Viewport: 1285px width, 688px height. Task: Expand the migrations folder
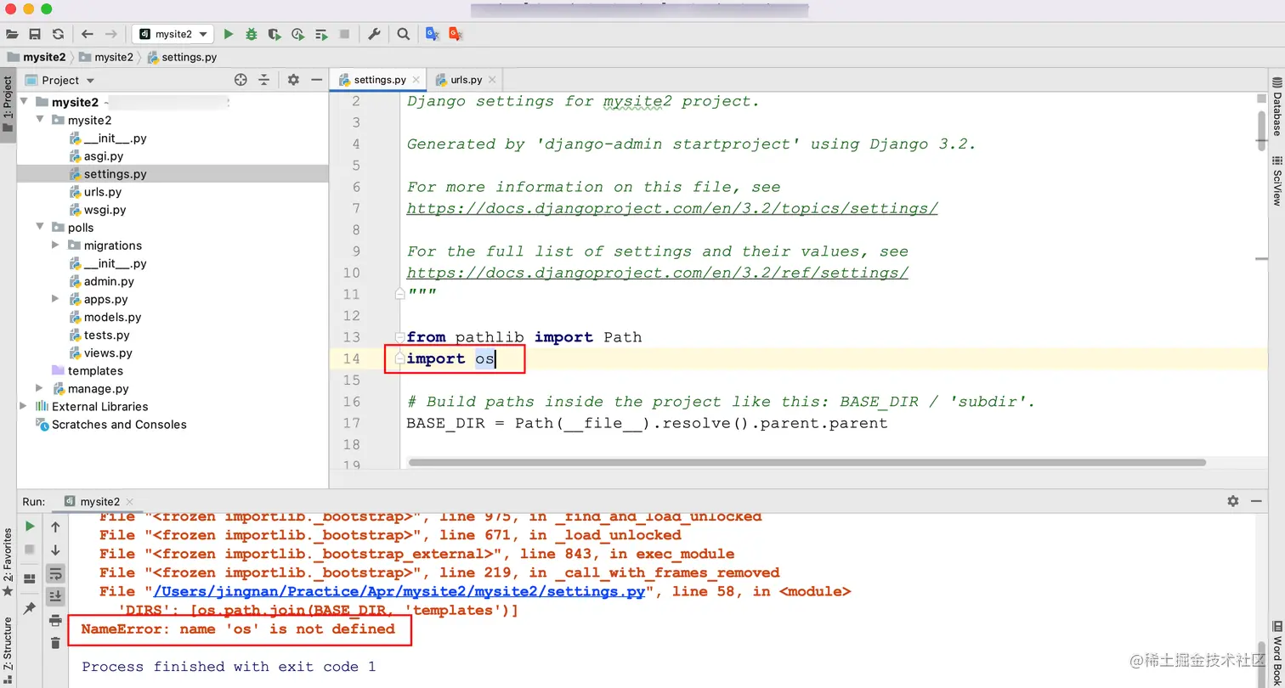[56, 245]
